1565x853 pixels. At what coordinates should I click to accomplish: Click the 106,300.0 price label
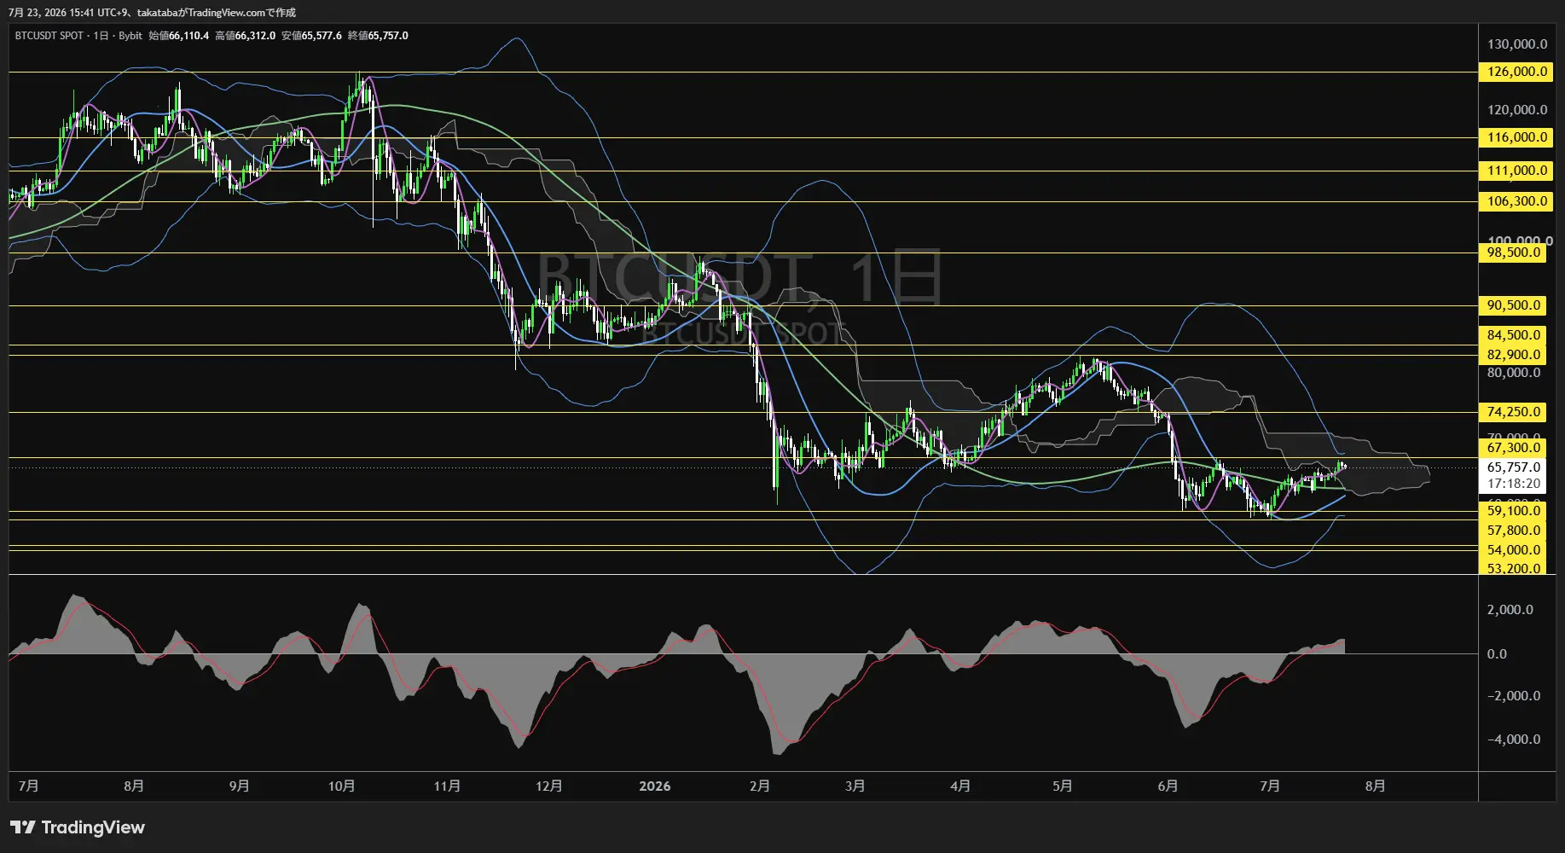pos(1516,201)
